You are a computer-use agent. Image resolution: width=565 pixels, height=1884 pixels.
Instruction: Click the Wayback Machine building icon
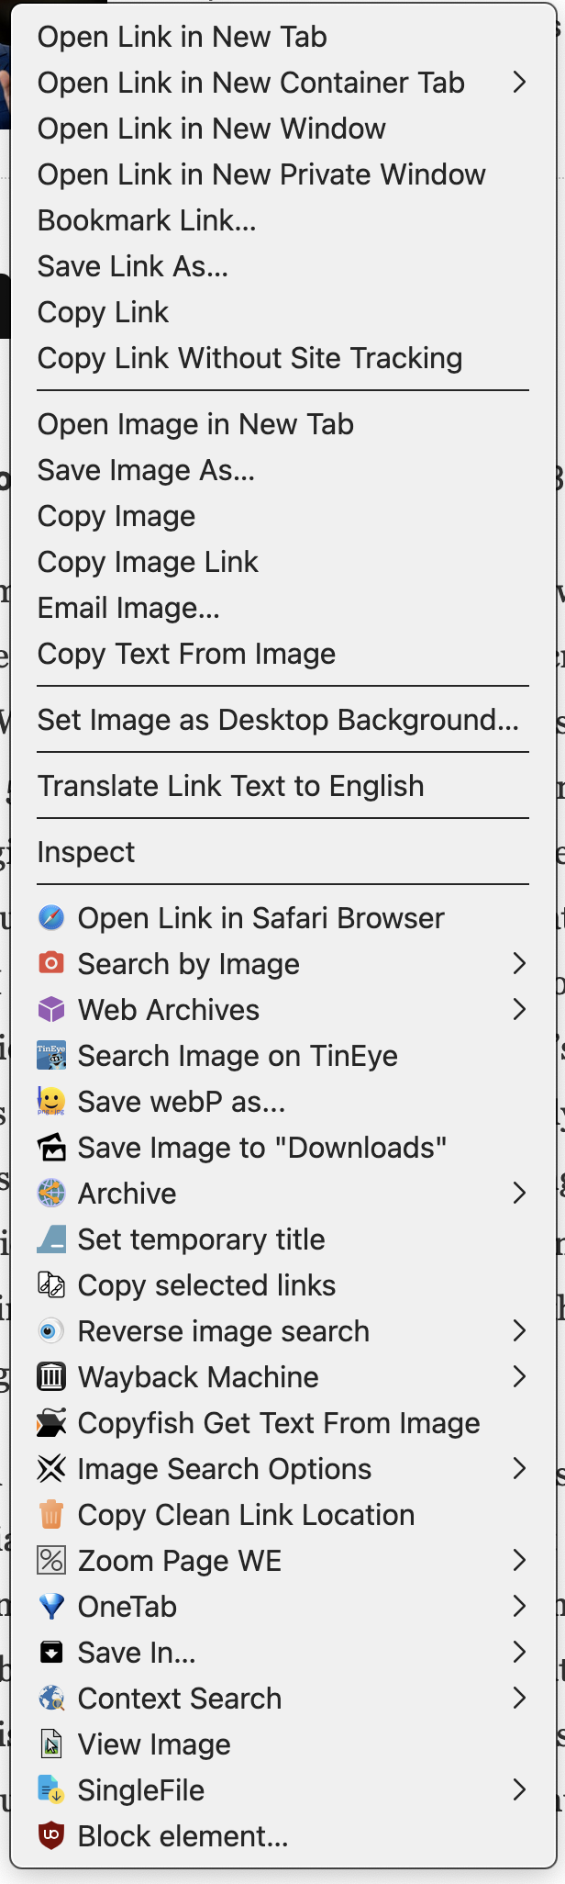pyautogui.click(x=51, y=1377)
